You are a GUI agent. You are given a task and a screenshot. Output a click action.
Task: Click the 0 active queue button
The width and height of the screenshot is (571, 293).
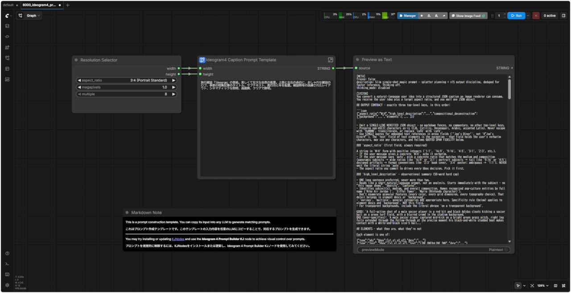pos(550,16)
